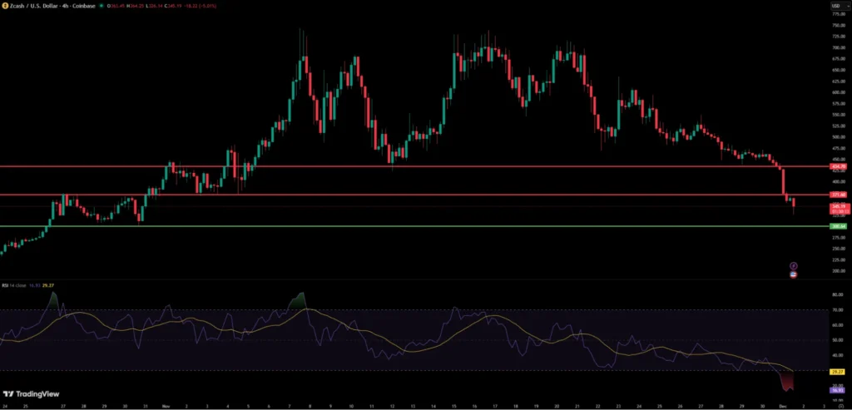
Task: Click the US flag economic event icon
Action: click(x=793, y=274)
